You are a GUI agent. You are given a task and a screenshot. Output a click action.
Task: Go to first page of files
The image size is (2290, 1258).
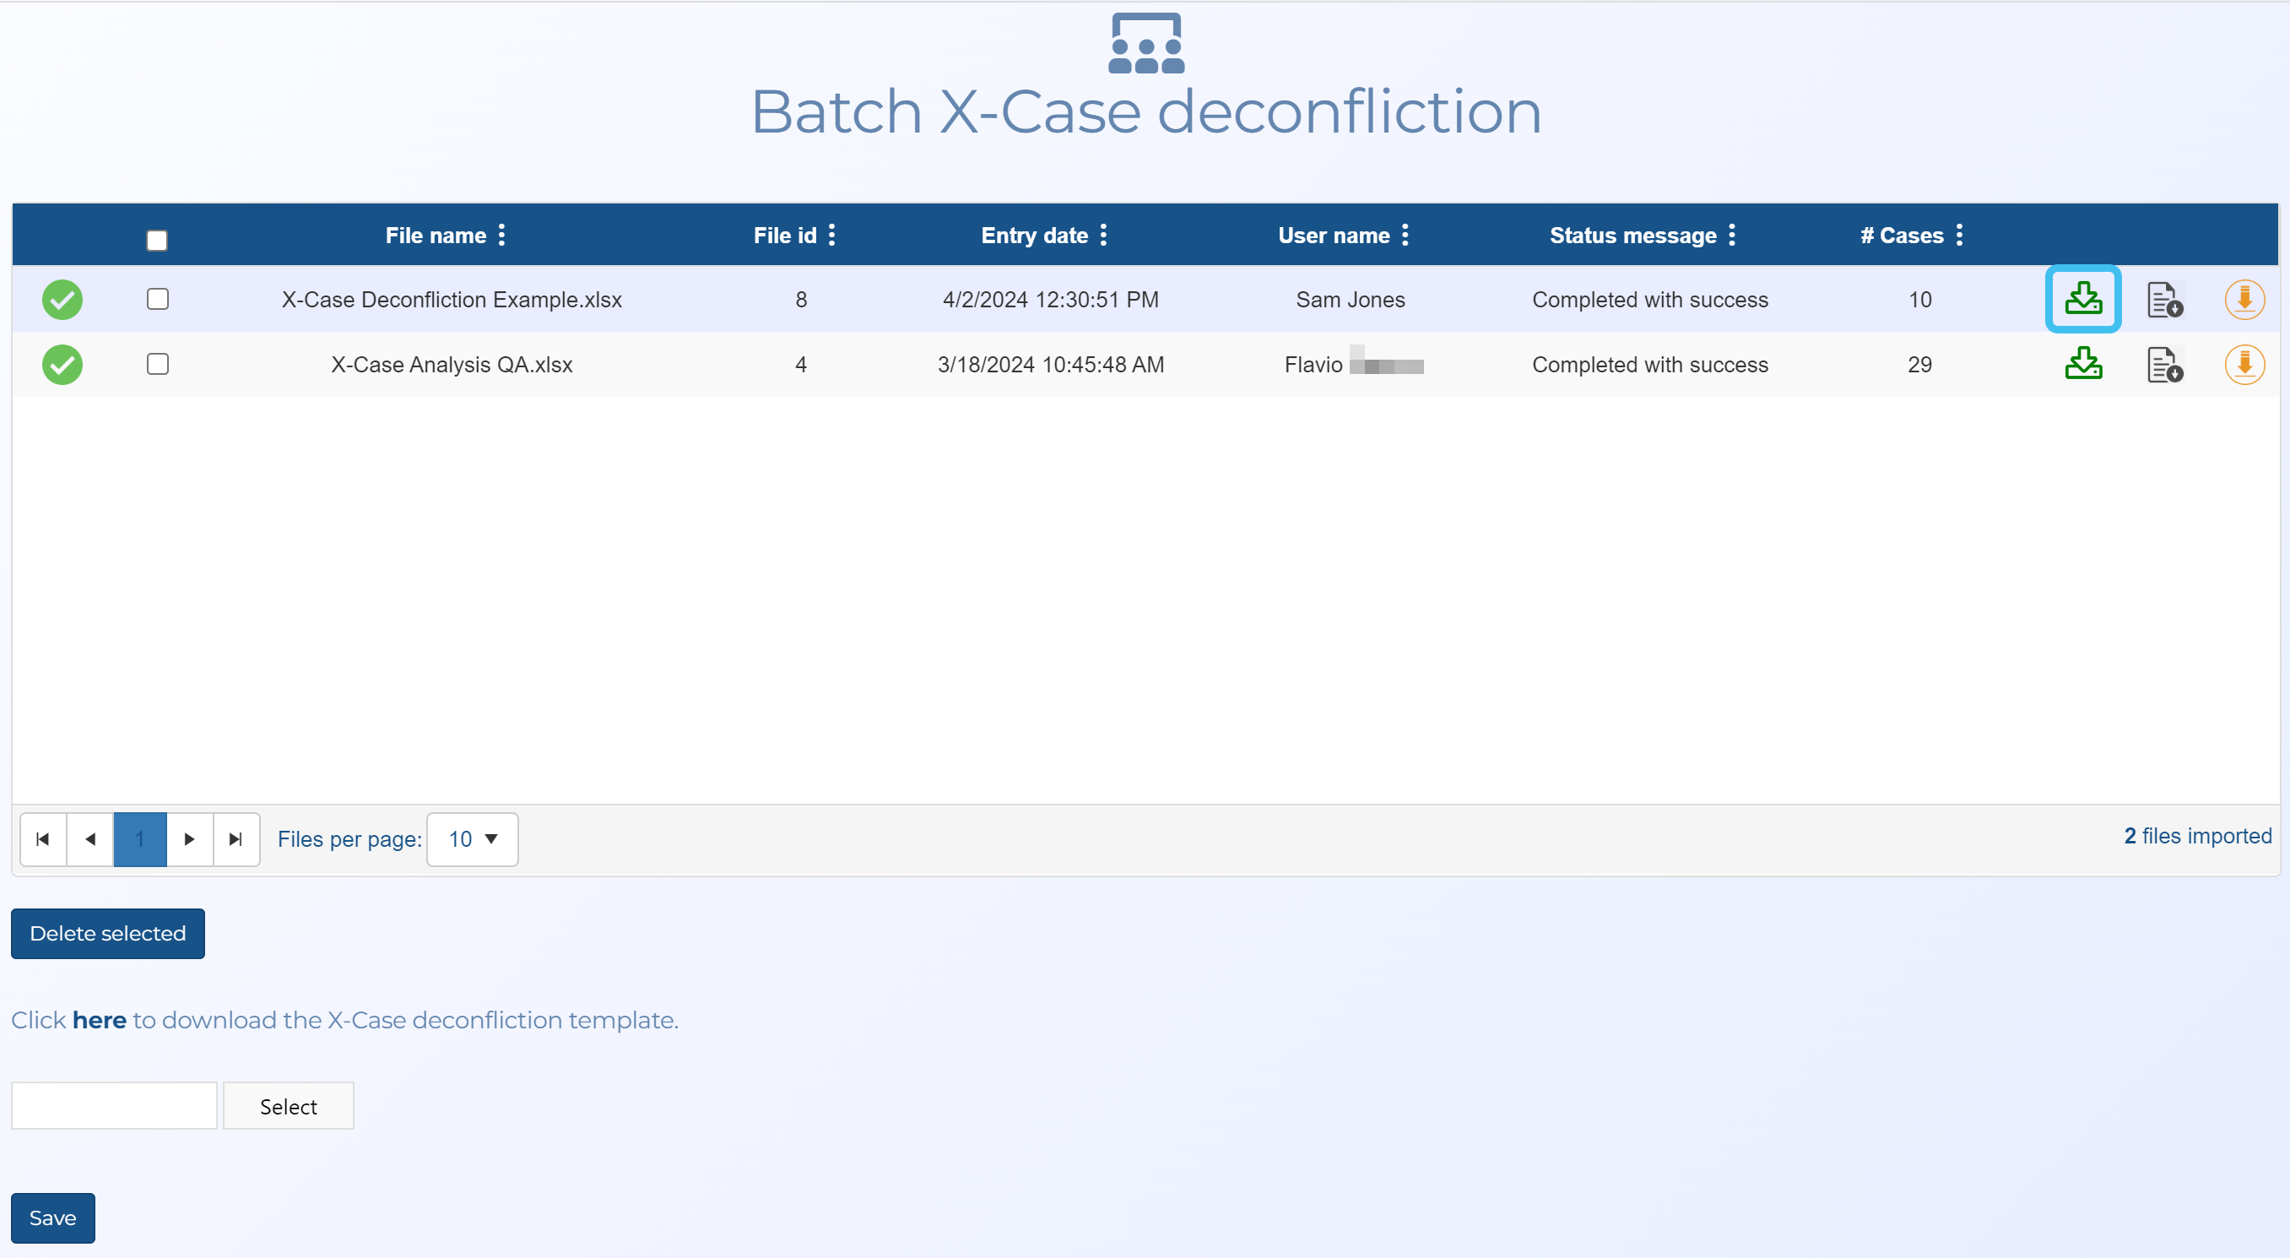tap(43, 839)
